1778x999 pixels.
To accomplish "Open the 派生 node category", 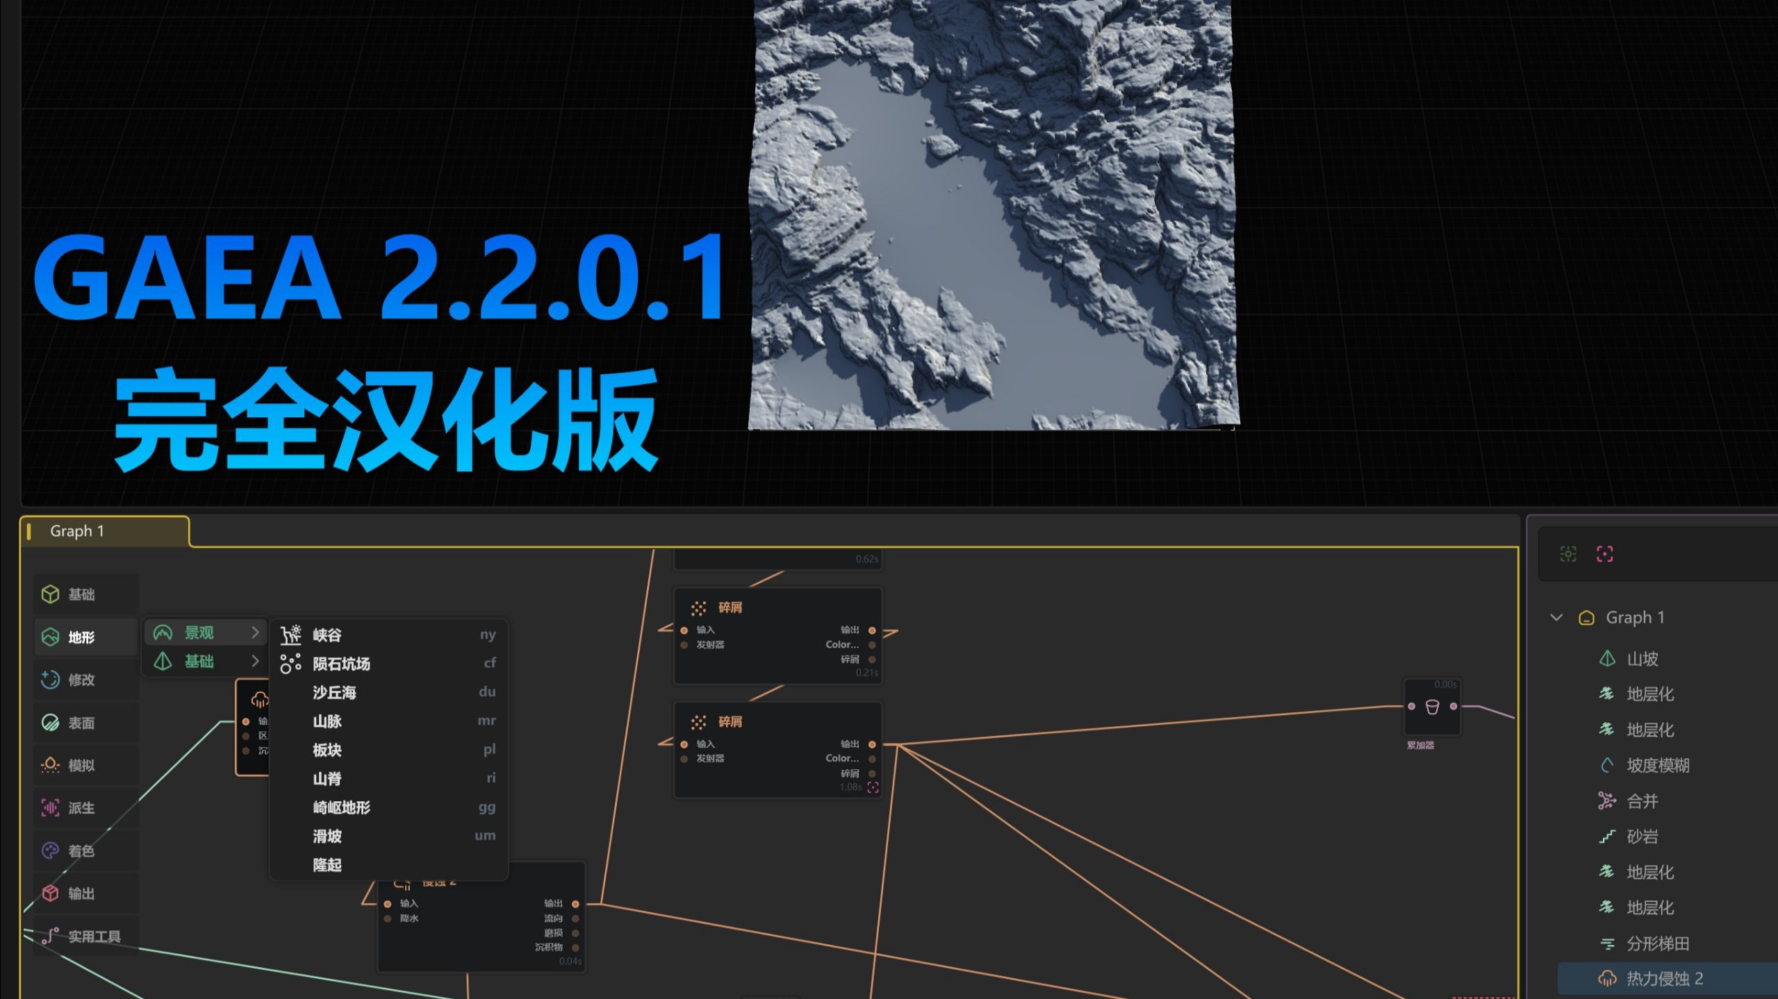I will tap(85, 808).
